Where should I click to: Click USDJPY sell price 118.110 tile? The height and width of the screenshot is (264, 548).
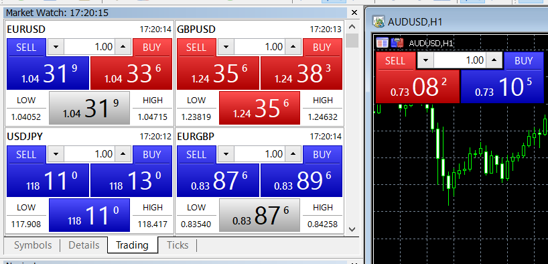(x=48, y=180)
